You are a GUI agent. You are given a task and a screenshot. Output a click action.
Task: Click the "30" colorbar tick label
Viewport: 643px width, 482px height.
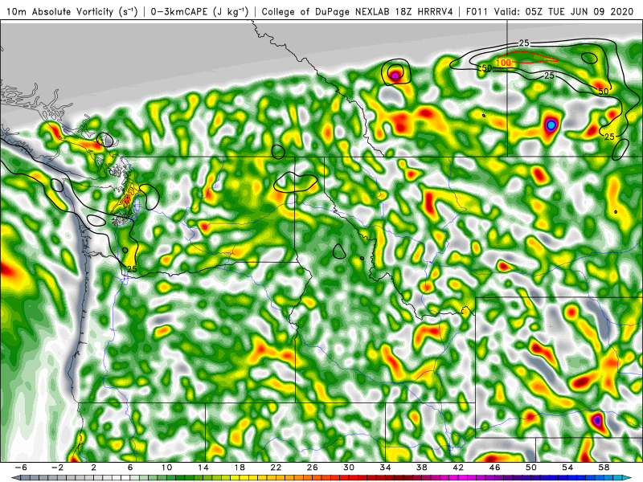tap(349, 468)
